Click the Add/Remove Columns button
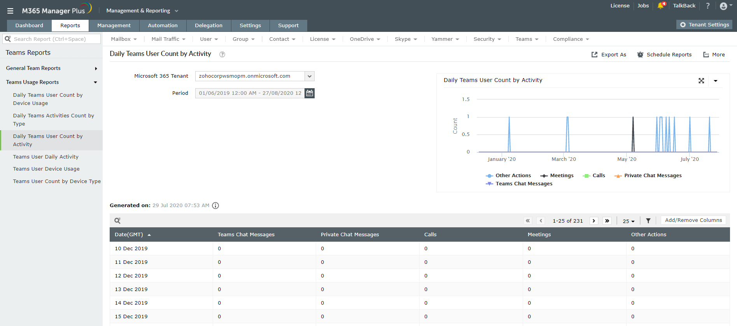The image size is (737, 326). pos(693,220)
